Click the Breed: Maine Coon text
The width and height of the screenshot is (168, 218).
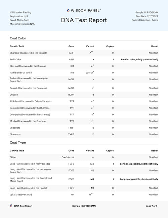[x=19, y=20]
